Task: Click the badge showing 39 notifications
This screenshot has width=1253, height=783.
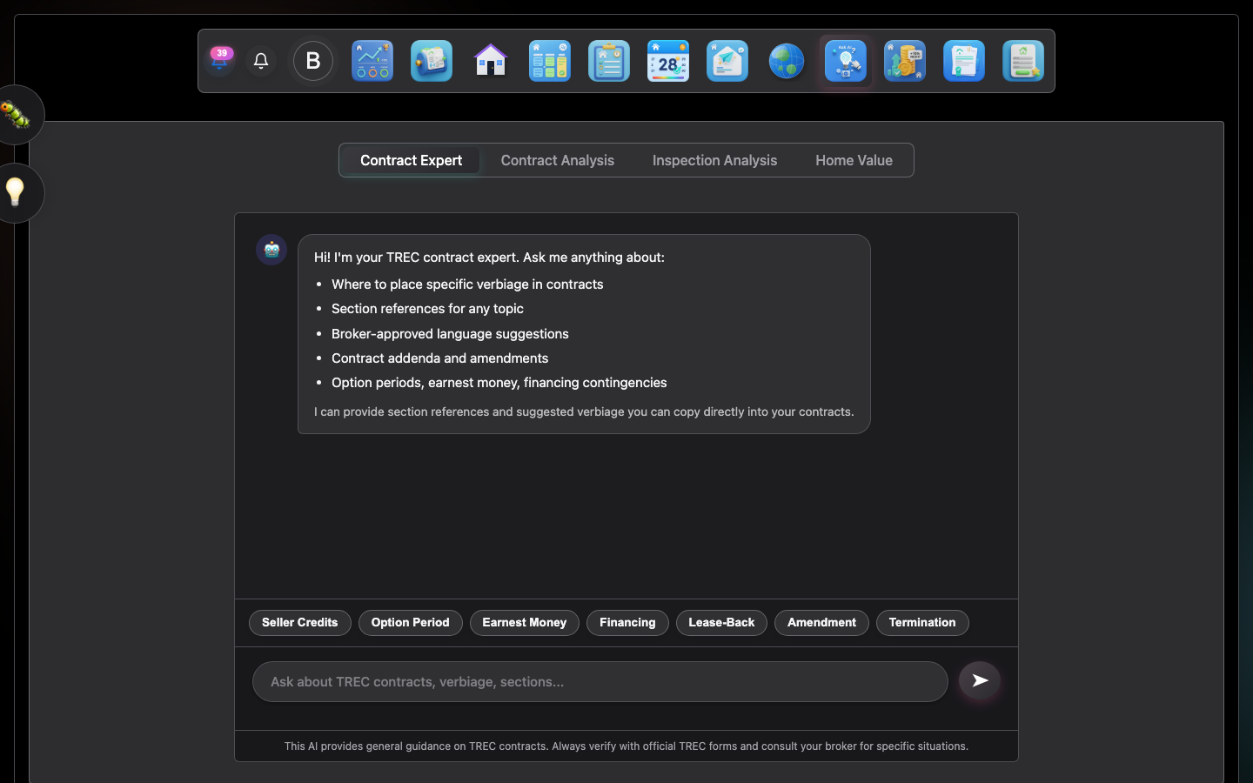Action: click(x=220, y=54)
